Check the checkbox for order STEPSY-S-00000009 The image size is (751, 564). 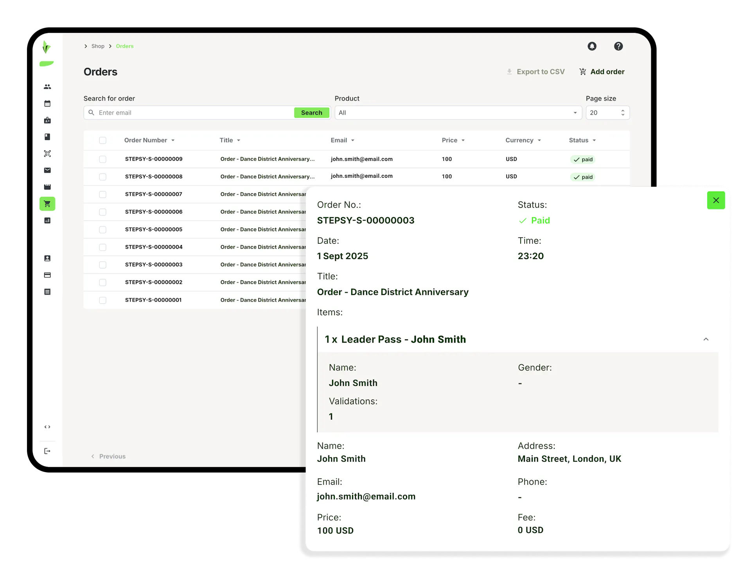(x=103, y=159)
